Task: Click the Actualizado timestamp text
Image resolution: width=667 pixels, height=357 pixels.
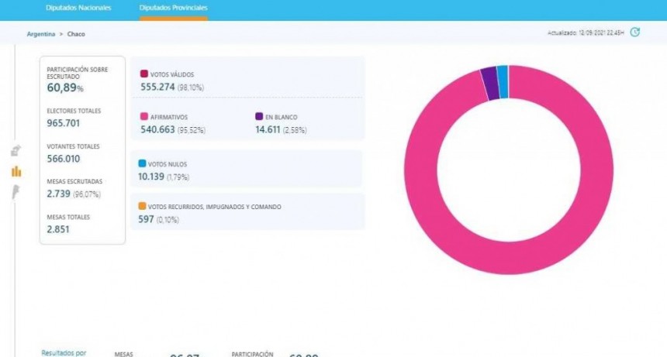Action: [586, 33]
